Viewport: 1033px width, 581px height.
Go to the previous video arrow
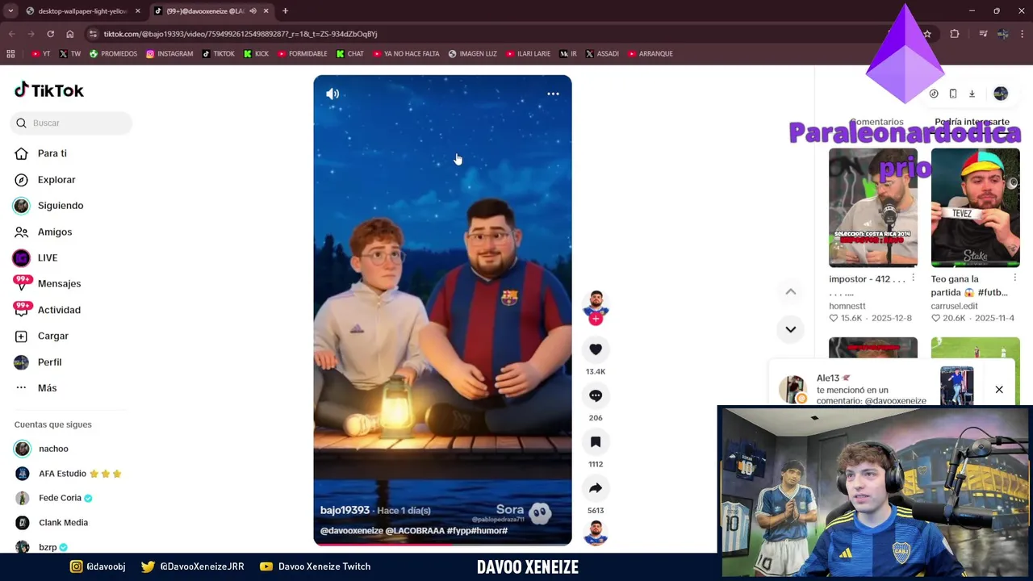point(791,291)
